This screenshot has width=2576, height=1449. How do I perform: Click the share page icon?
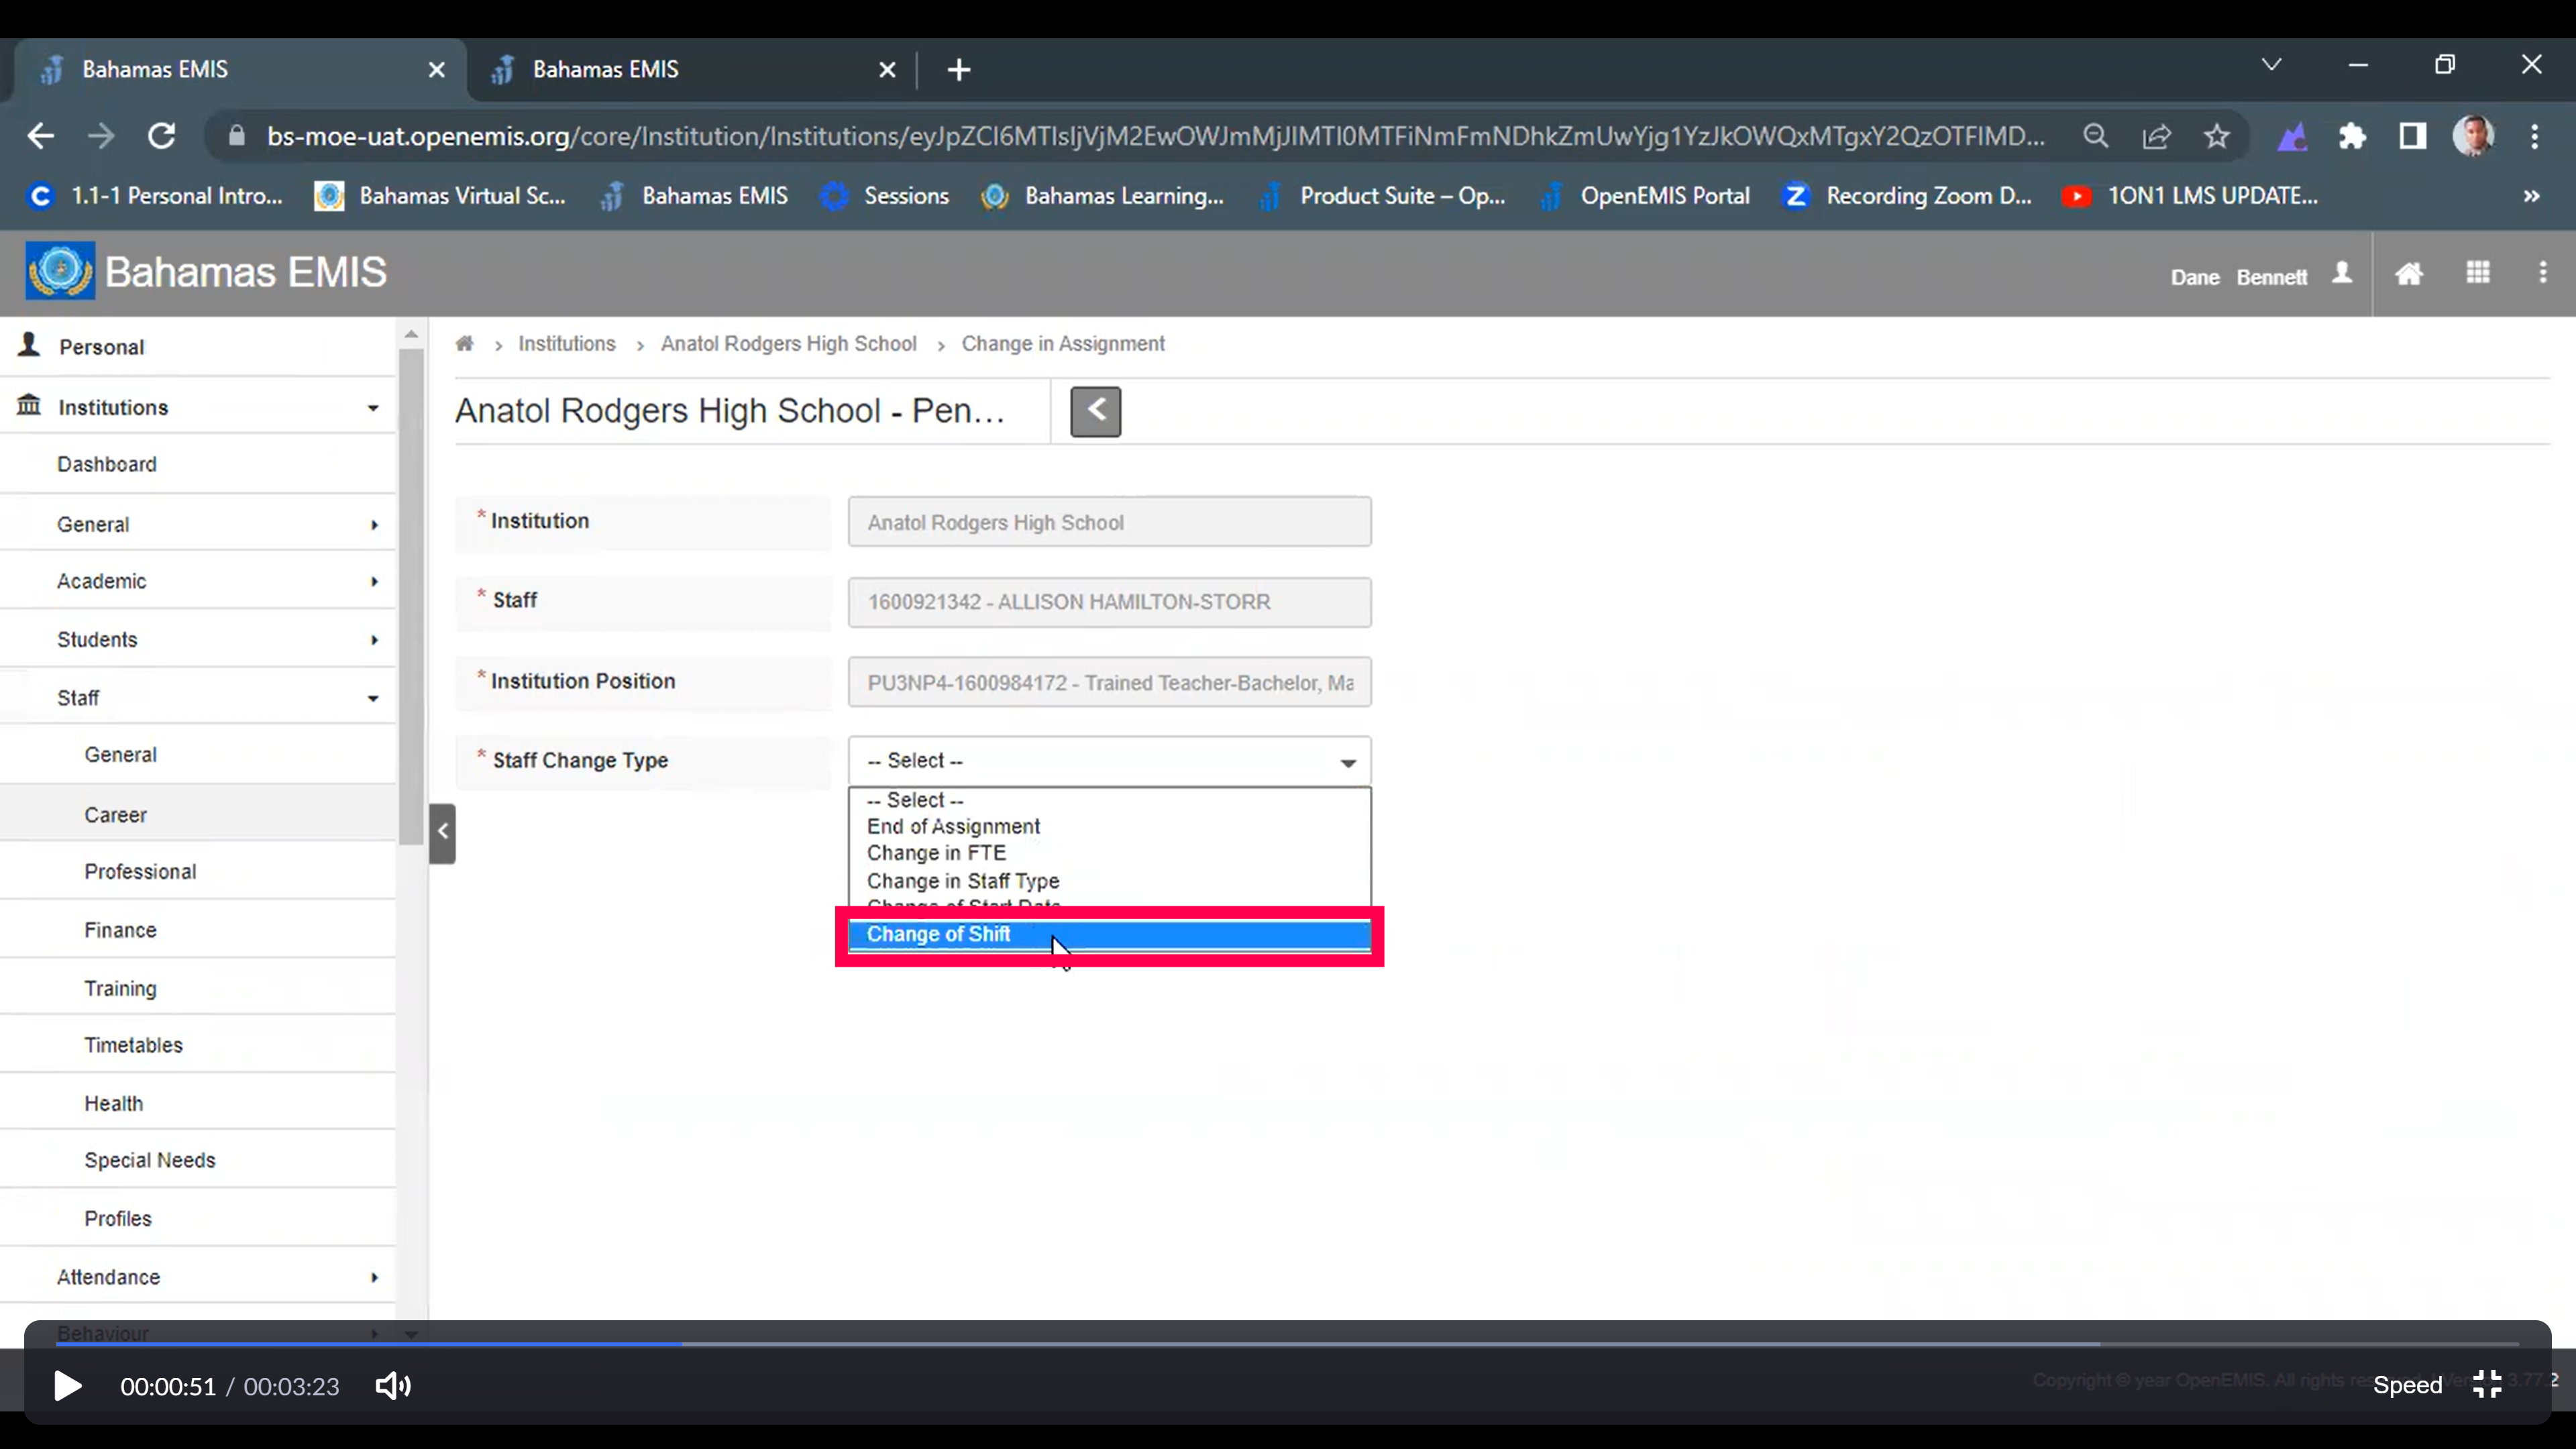[2157, 136]
